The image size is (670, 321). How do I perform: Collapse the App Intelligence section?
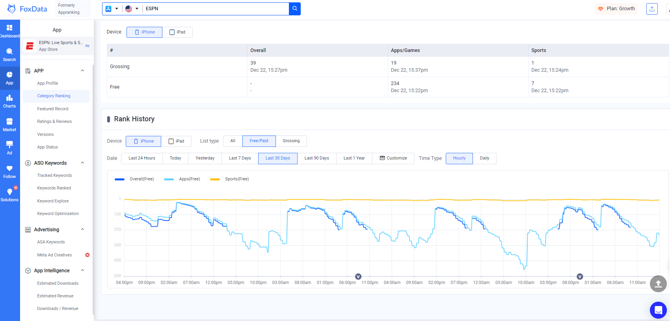82,271
